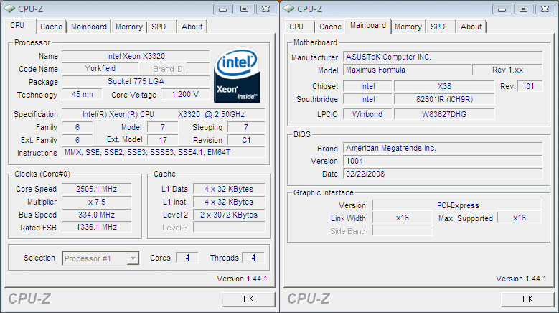Viewport: 559px width, 313px height.
Task: Click the Name field Intel Xeon X3320
Action: [x=136, y=56]
